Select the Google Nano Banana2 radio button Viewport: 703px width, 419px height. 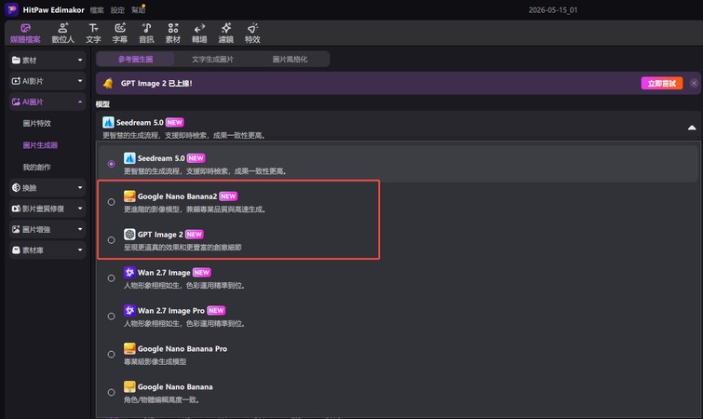pos(111,202)
